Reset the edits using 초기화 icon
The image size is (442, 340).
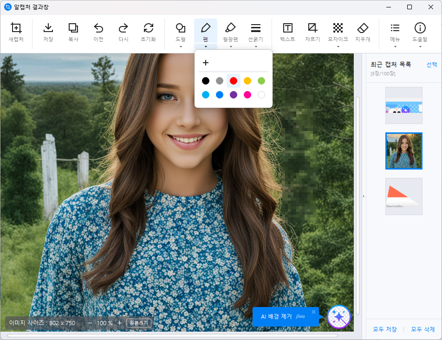pos(148,28)
